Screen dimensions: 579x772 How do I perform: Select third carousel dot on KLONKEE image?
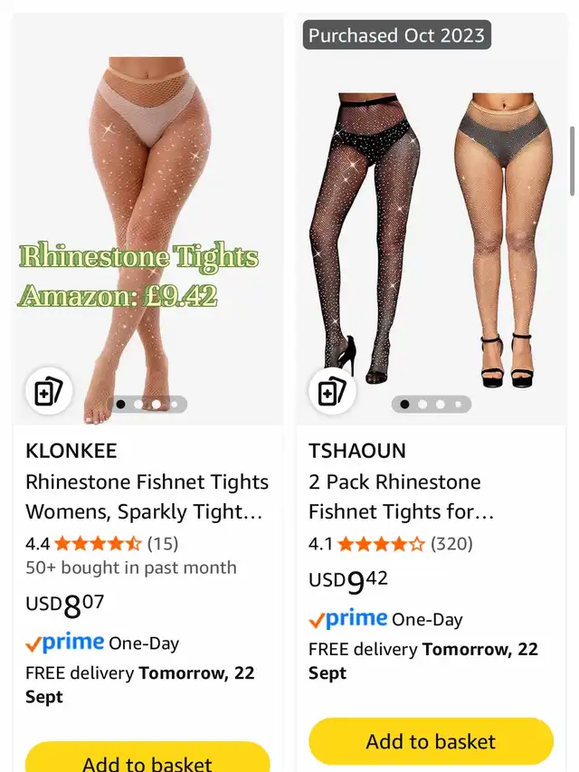pos(157,405)
